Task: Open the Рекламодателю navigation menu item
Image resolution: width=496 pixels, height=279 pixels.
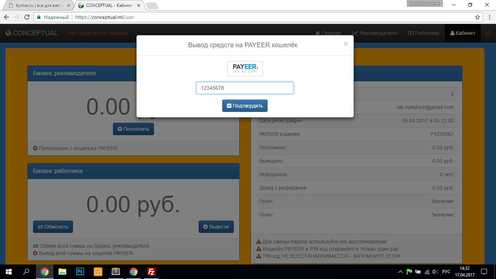Action: (374, 33)
